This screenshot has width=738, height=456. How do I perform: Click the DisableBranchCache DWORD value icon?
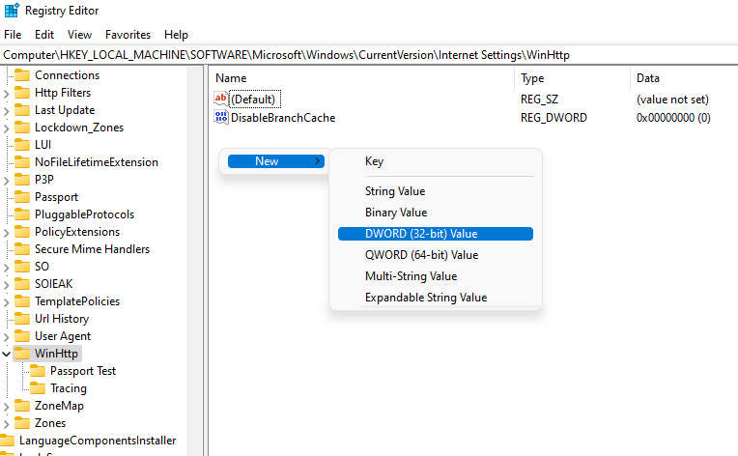click(221, 118)
